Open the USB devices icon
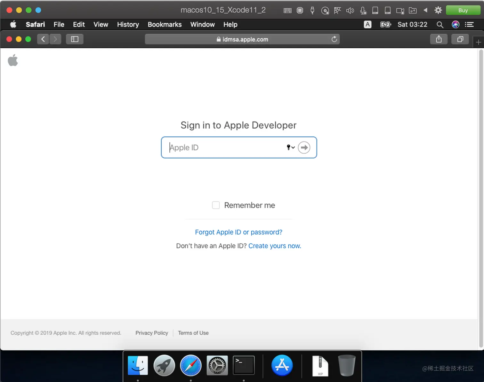 pos(312,10)
